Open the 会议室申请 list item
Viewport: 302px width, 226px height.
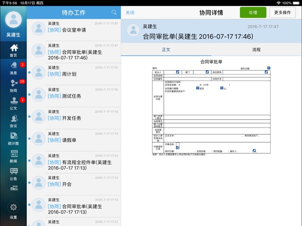[x=74, y=30]
